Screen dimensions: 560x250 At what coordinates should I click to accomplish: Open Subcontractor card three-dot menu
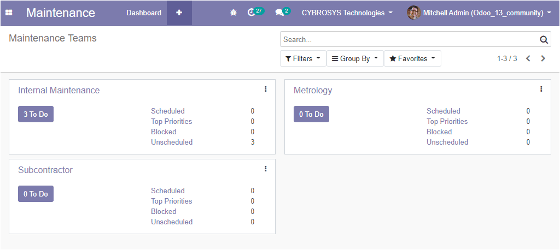266,169
